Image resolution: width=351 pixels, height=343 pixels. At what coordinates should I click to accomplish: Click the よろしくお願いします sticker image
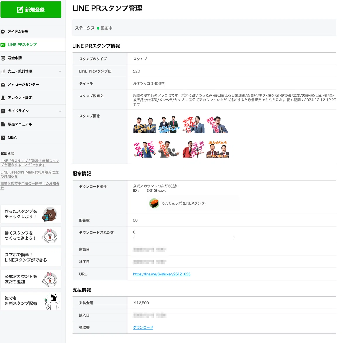(x=169, y=125)
